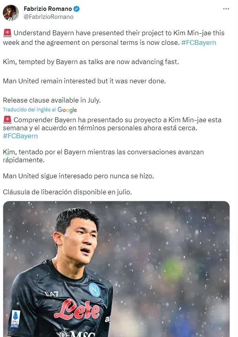This screenshot has width=238, height=337.
Task: Click the Google logo in translation notice
Action: (x=67, y=110)
